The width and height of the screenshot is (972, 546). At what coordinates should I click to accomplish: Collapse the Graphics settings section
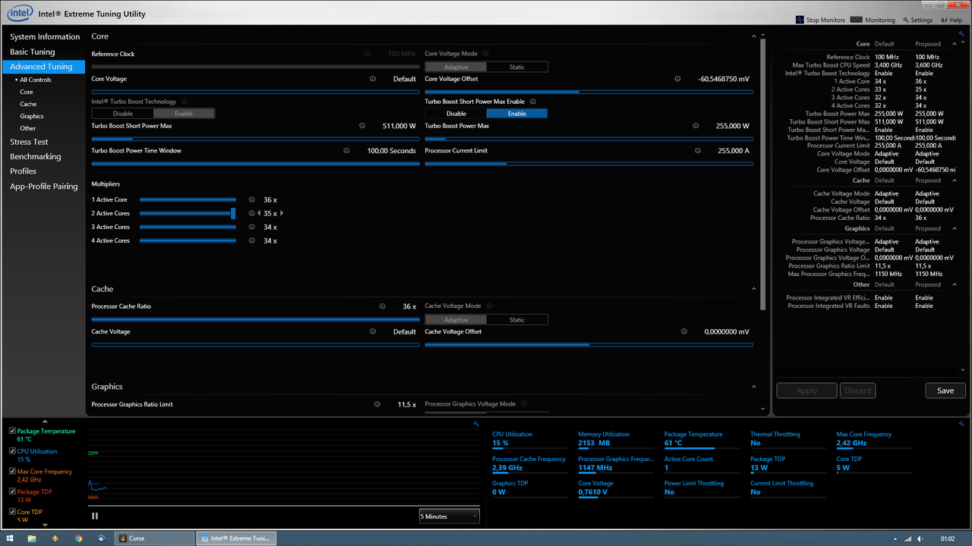point(753,387)
